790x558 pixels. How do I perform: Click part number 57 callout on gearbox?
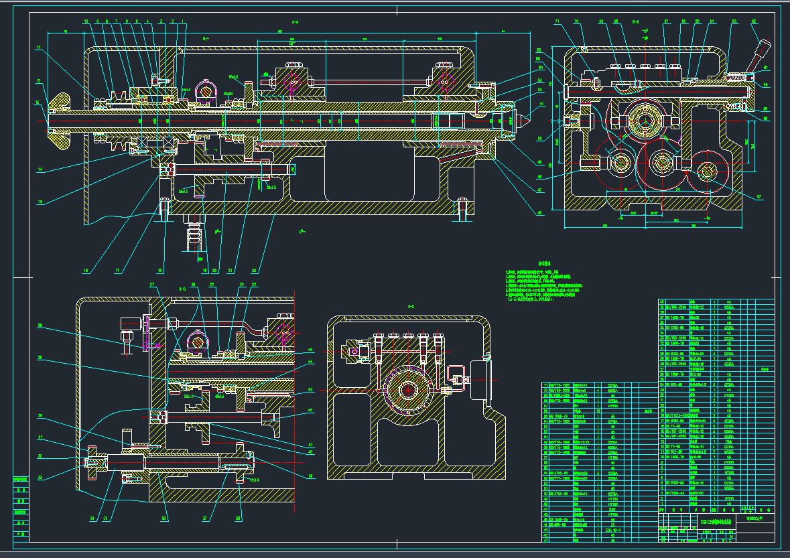click(x=759, y=197)
